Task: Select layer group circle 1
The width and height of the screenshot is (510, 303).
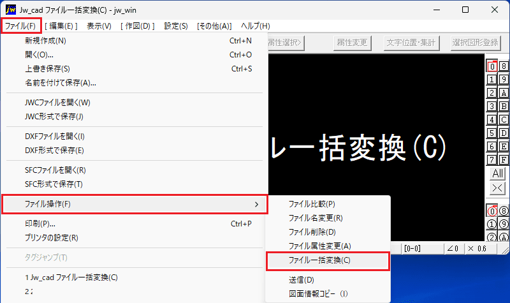Action: [492, 225]
